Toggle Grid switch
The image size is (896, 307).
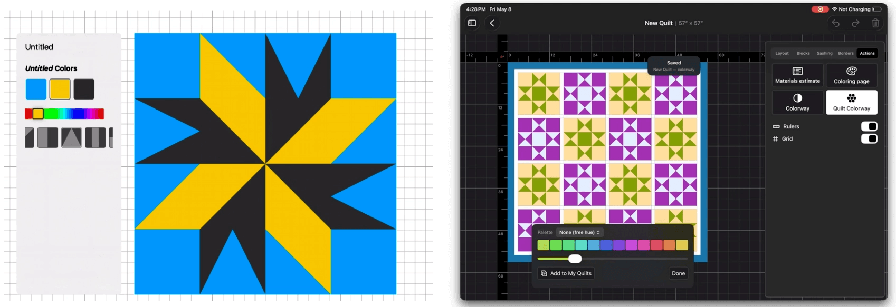click(x=869, y=138)
